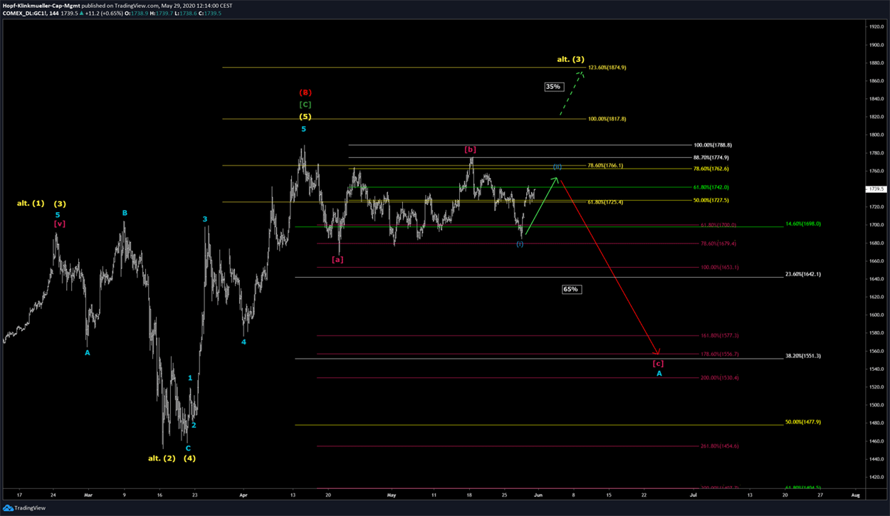Click the TradingView cloud logo

pos(10,508)
